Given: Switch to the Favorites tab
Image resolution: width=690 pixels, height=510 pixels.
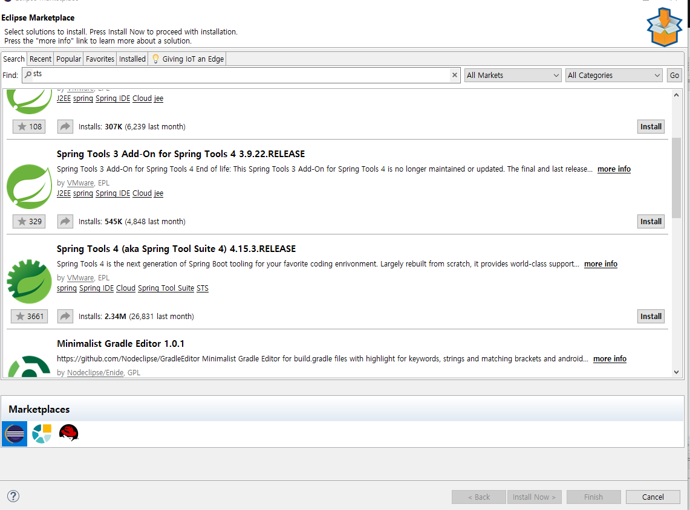Looking at the screenshot, I should 100,59.
